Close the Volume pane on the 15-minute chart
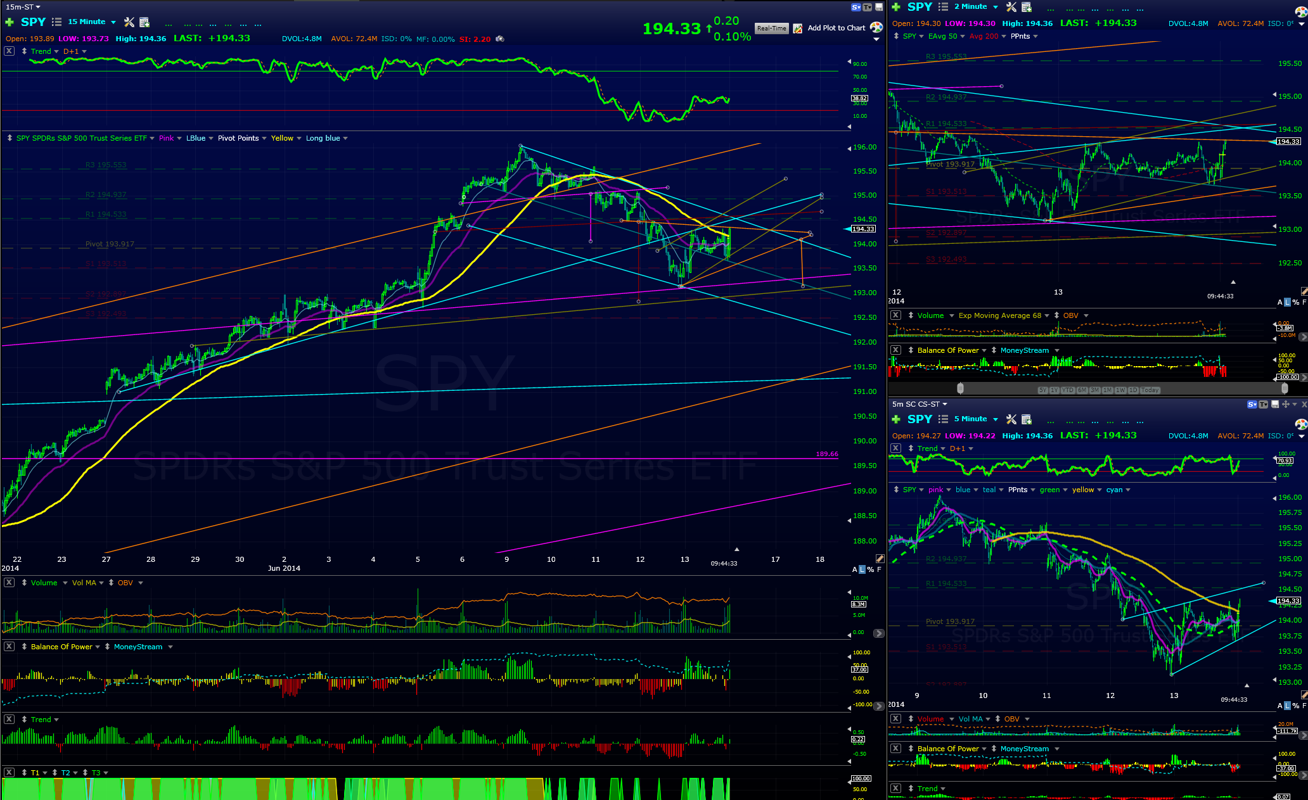 tap(9, 582)
